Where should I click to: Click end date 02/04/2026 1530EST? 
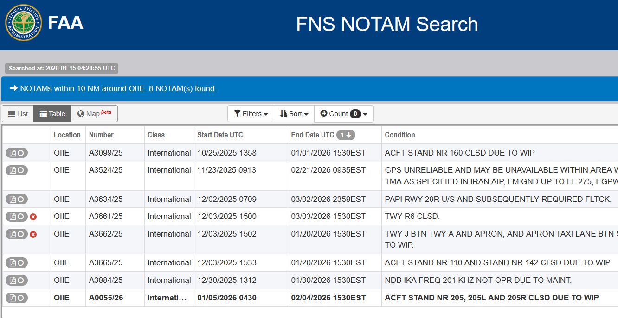click(x=328, y=298)
